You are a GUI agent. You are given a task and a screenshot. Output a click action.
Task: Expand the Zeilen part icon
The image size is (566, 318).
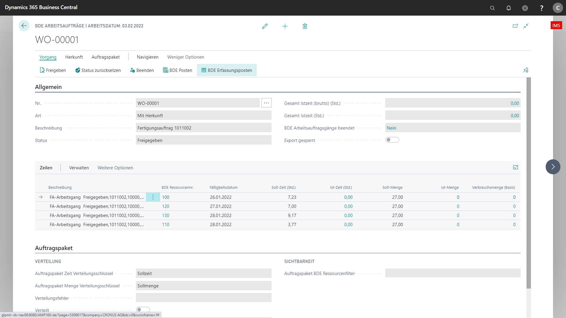516,167
